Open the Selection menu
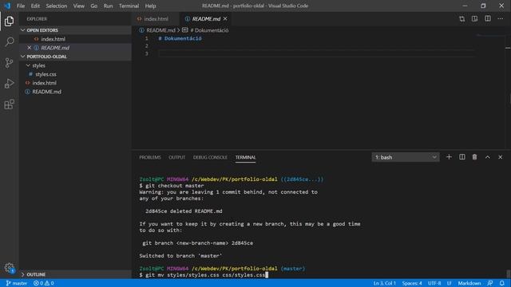Image resolution: width=511 pixels, height=287 pixels. pos(57,6)
